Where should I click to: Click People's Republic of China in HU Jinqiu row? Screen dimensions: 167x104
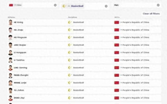point(136,30)
